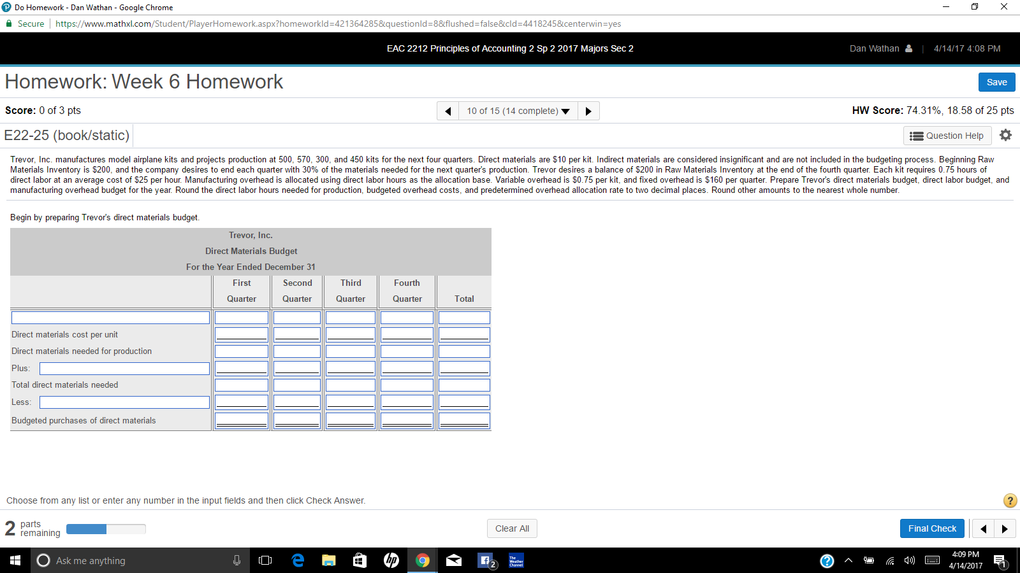1020x573 pixels.
Task: Click the Final Check button
Action: point(932,528)
